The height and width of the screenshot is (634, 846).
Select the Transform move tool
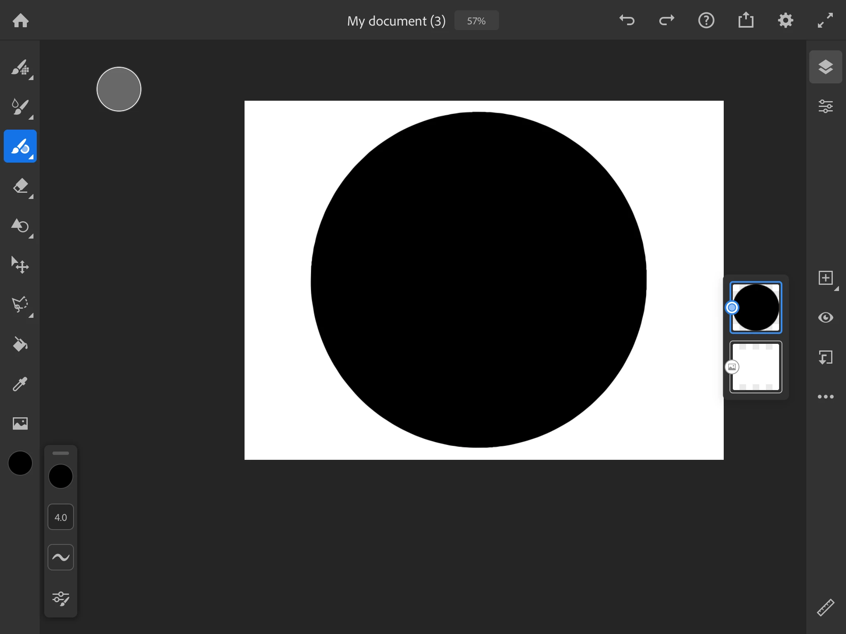(20, 265)
